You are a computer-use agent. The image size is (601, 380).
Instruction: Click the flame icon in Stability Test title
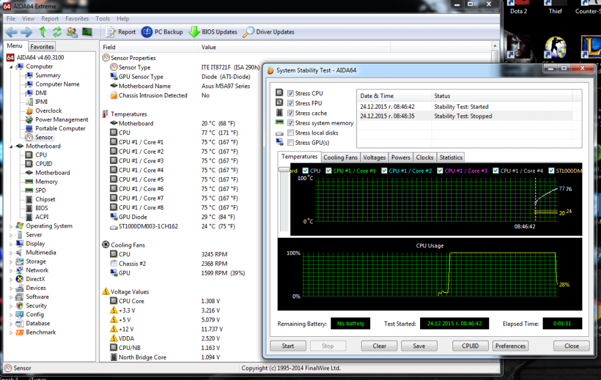point(270,70)
